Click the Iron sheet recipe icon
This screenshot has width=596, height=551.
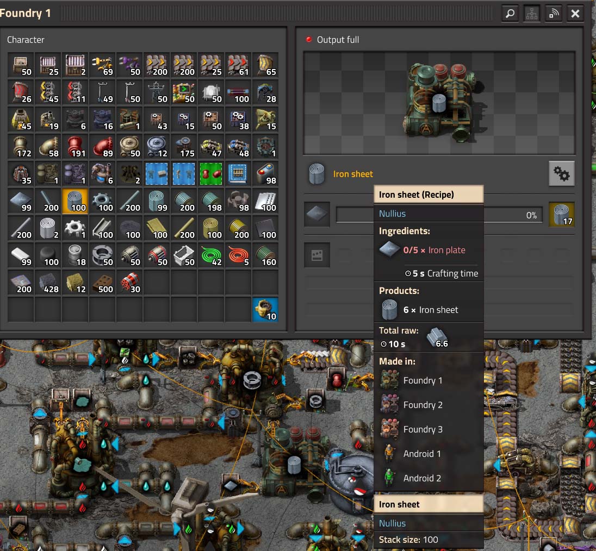tap(316, 173)
